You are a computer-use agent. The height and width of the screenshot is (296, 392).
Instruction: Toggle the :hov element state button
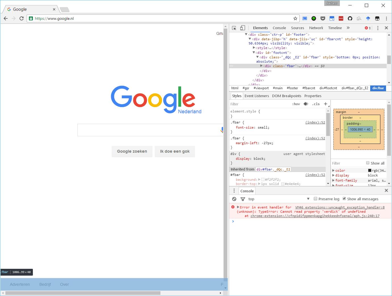(x=296, y=104)
